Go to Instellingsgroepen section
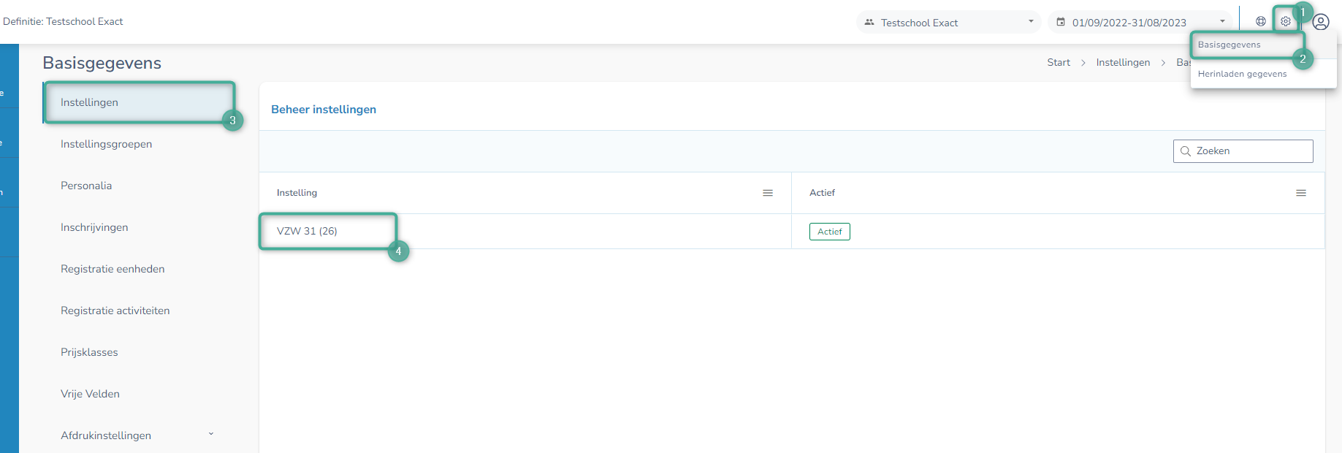This screenshot has width=1342, height=453. (x=106, y=144)
